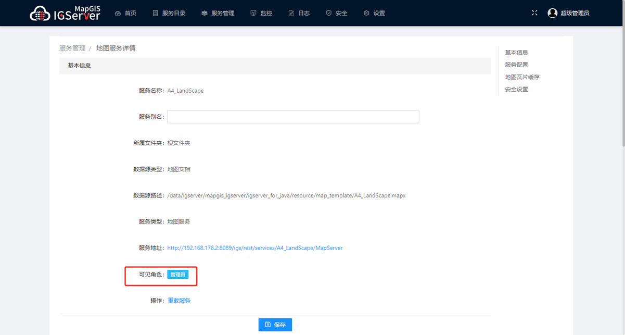The image size is (625, 335).
Task: Open the 服务目录 menu item
Action: click(x=174, y=13)
